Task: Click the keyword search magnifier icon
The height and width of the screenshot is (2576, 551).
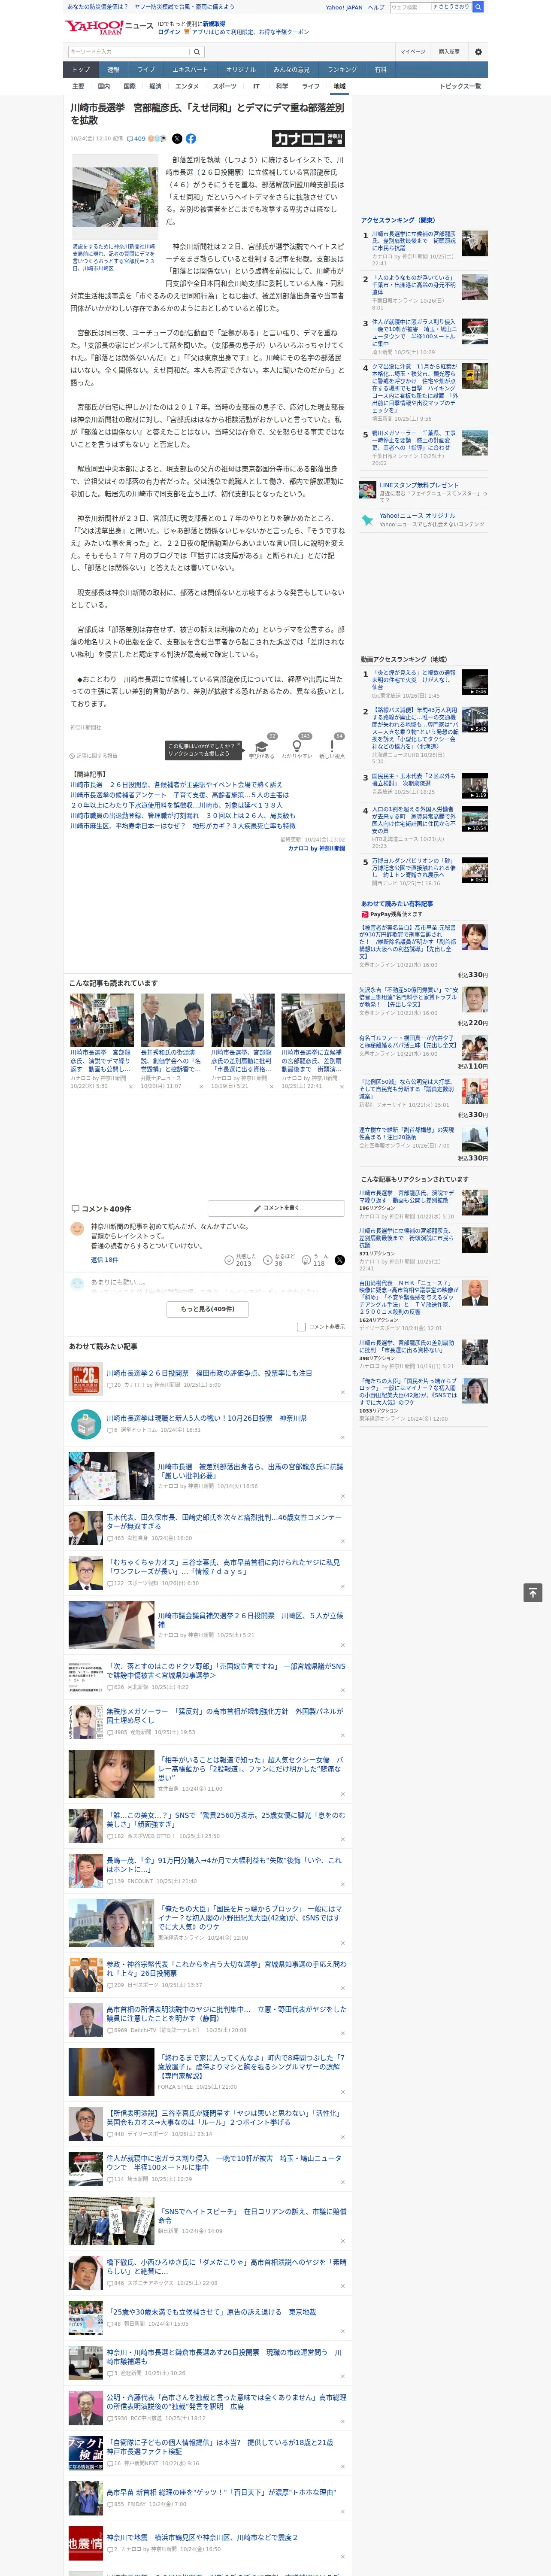Action: pyautogui.click(x=196, y=52)
